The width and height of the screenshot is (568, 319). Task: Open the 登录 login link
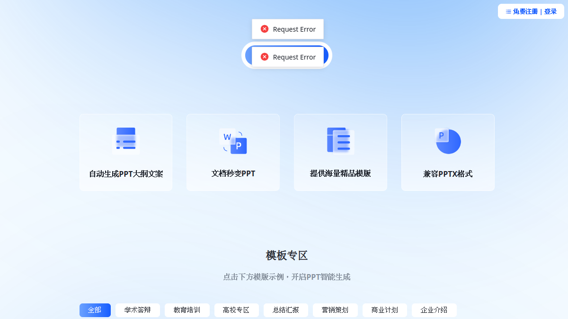(550, 11)
